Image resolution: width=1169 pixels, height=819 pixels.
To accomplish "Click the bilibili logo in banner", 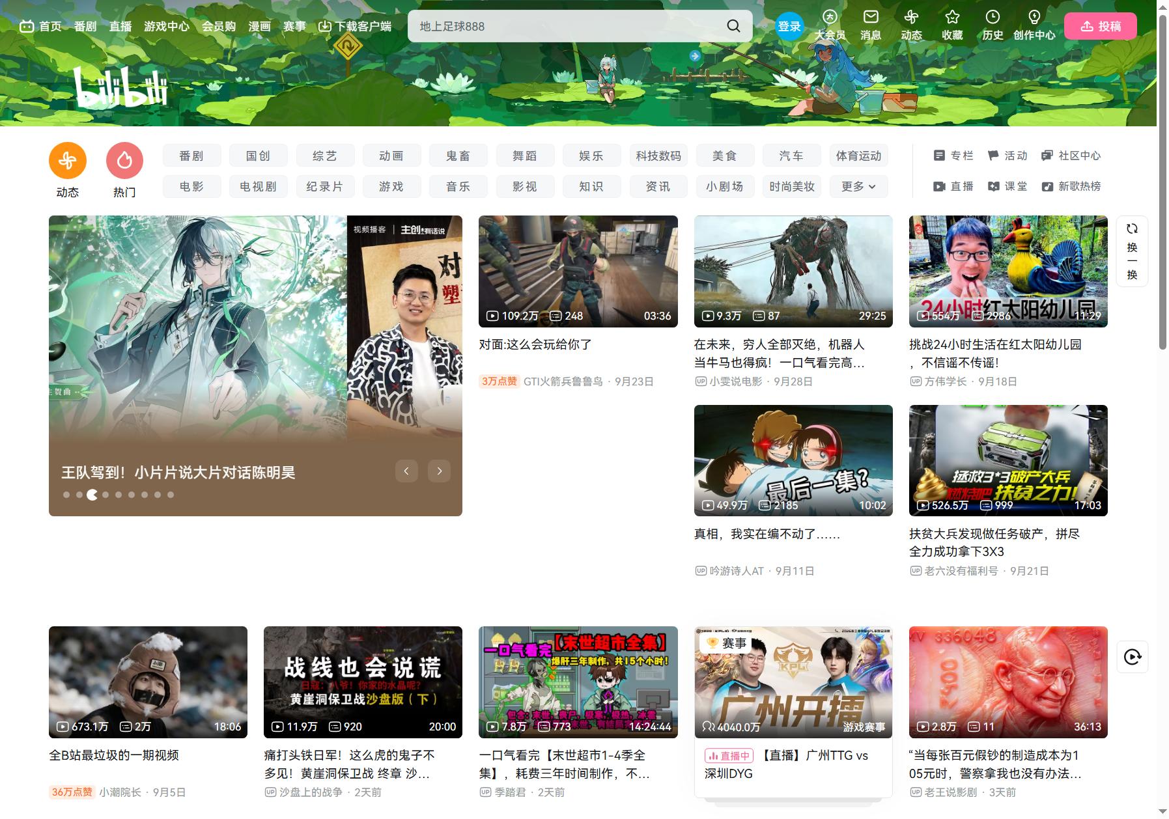I will [120, 87].
